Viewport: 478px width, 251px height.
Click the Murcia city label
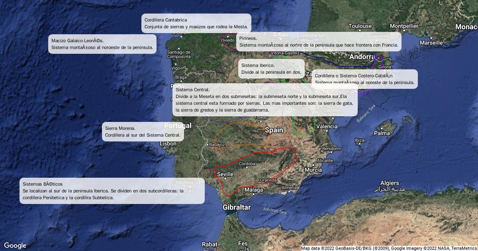coord(313,170)
